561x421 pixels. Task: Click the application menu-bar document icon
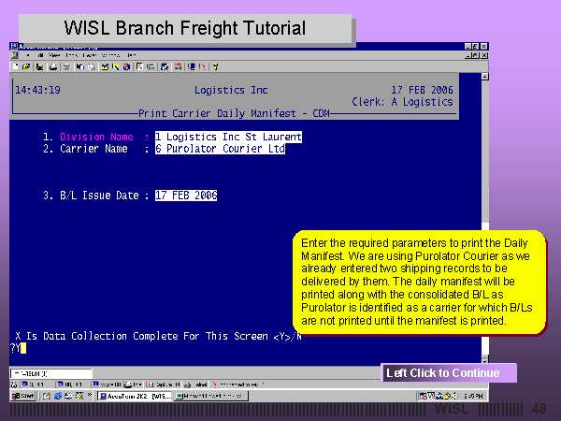pyautogui.click(x=15, y=55)
